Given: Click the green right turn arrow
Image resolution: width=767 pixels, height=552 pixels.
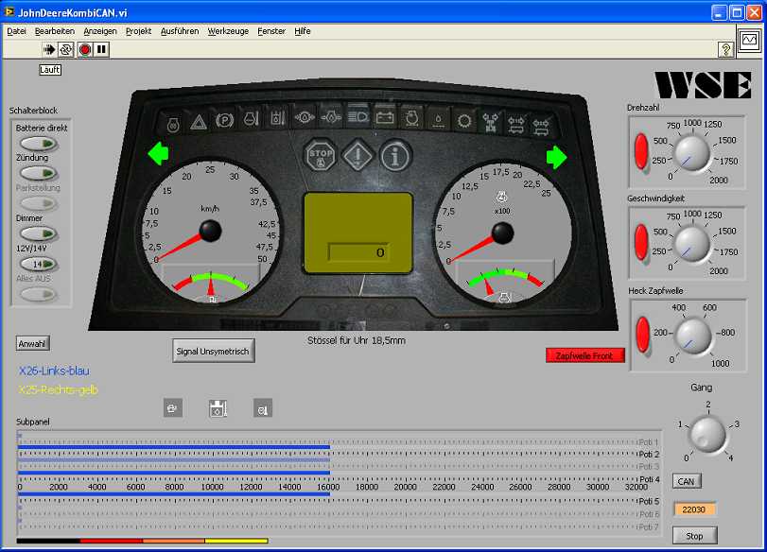Looking at the screenshot, I should [557, 158].
